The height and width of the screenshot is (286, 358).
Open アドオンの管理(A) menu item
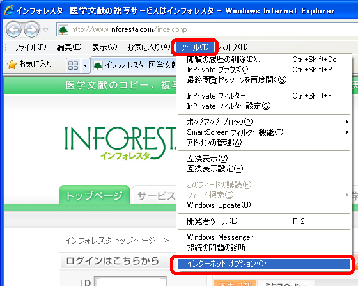[x=264, y=143]
